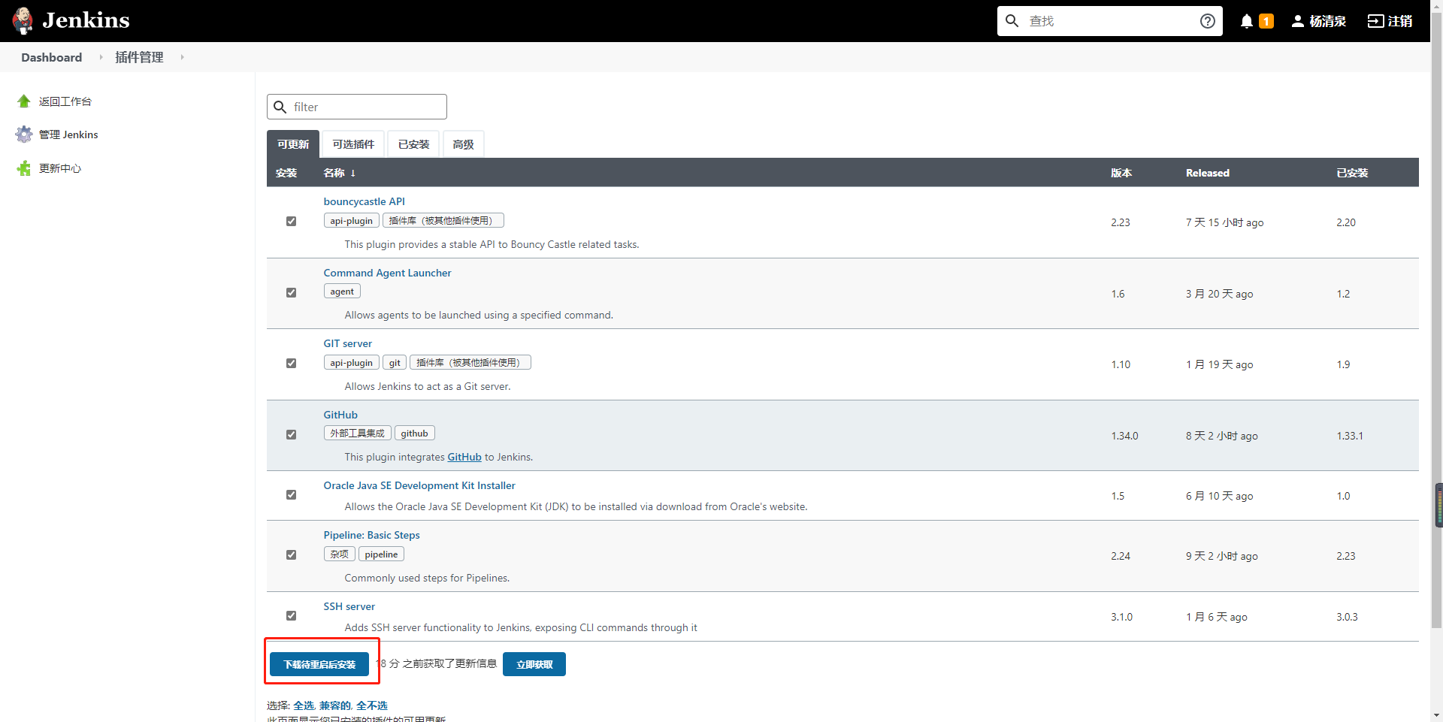Expand the 插件管理 breadcrumb arrow
This screenshot has width=1443, height=722.
(x=182, y=58)
